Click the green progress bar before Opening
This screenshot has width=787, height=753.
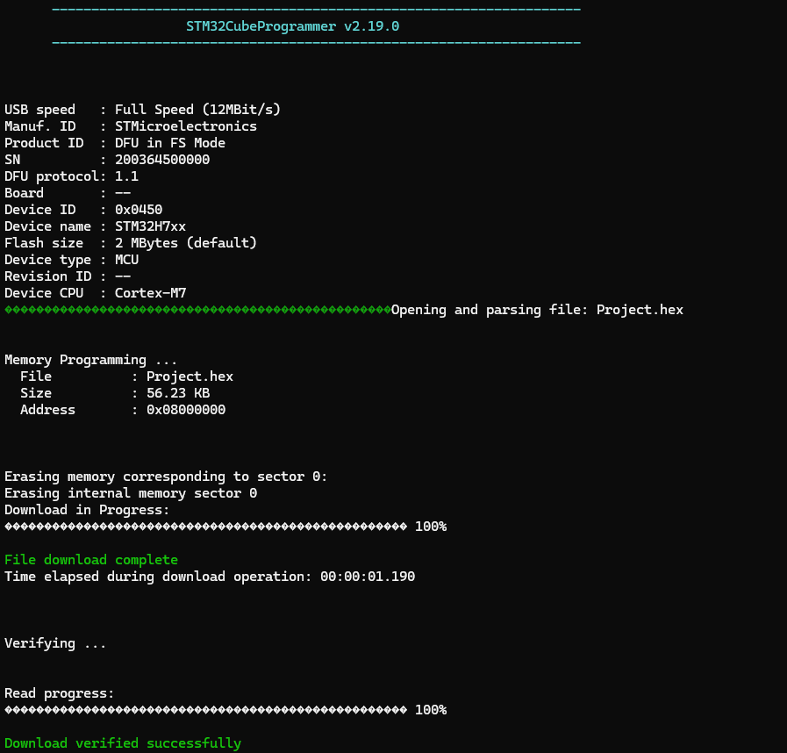pyautogui.click(x=197, y=310)
